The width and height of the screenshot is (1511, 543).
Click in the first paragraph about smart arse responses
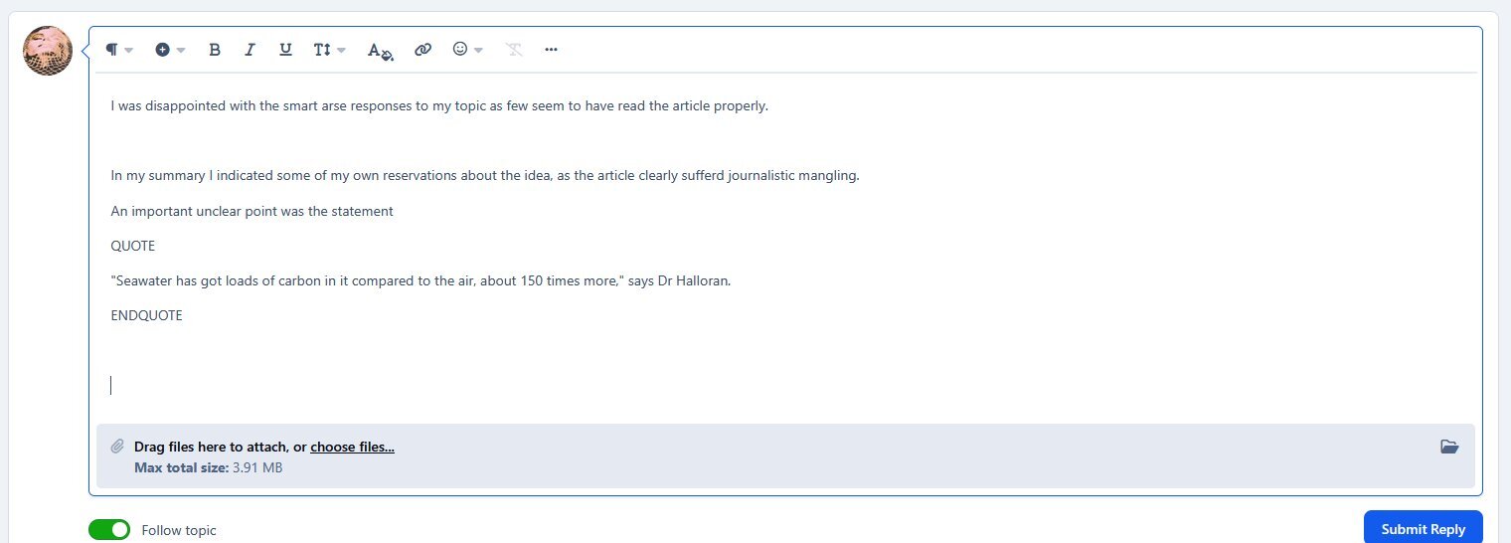[x=439, y=106]
